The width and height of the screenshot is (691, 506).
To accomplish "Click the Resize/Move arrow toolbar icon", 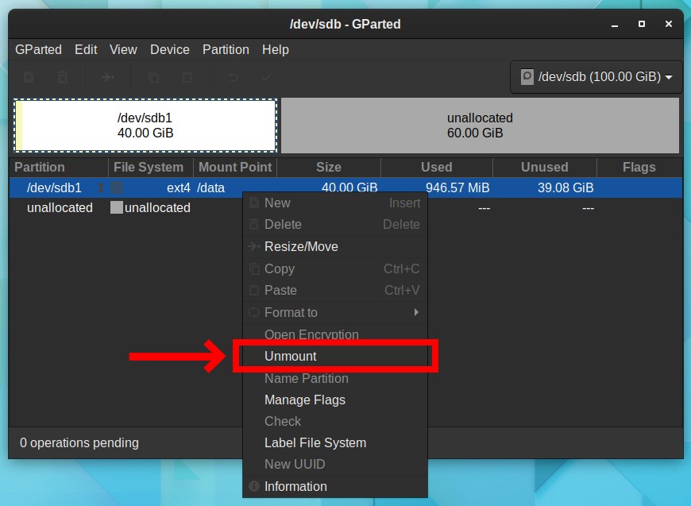I will pyautogui.click(x=108, y=78).
